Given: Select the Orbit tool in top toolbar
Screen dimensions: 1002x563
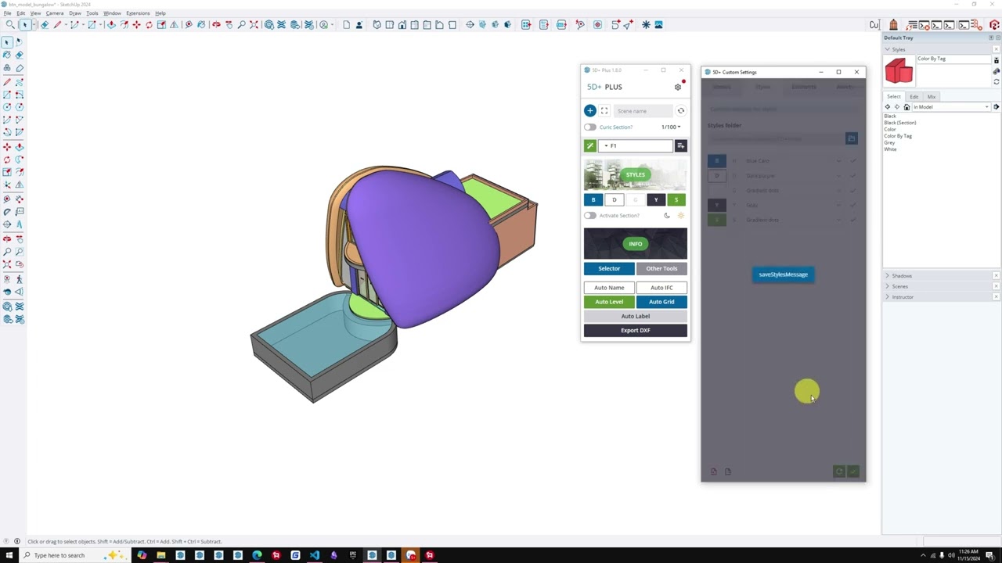Looking at the screenshot, I should (216, 25).
